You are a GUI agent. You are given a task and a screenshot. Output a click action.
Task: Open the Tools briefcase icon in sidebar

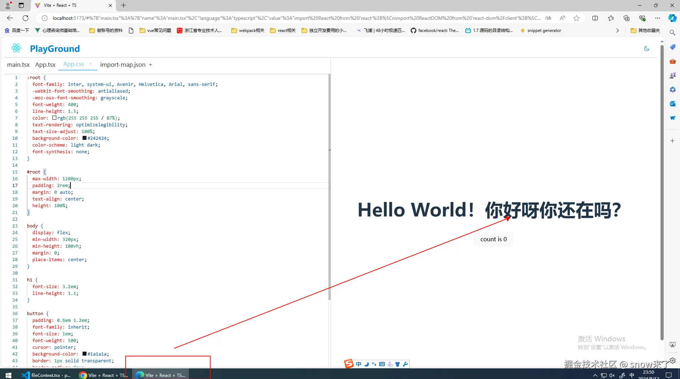[x=673, y=61]
